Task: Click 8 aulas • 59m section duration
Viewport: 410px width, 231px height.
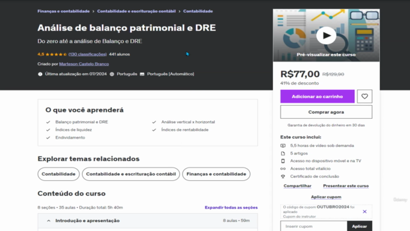Action: 236,221
